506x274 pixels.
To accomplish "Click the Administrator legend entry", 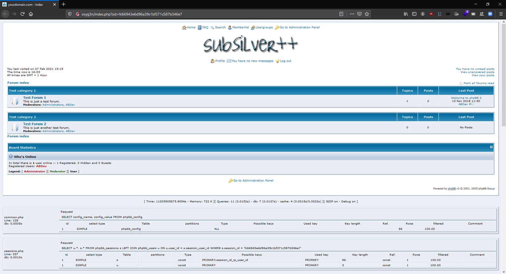I will pyautogui.click(x=34, y=172).
